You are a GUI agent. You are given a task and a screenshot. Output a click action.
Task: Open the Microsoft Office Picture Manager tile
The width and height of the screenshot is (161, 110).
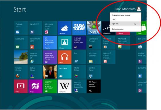[108, 57]
